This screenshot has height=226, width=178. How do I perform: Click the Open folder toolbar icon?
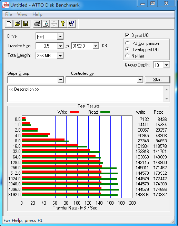pos(17,24)
